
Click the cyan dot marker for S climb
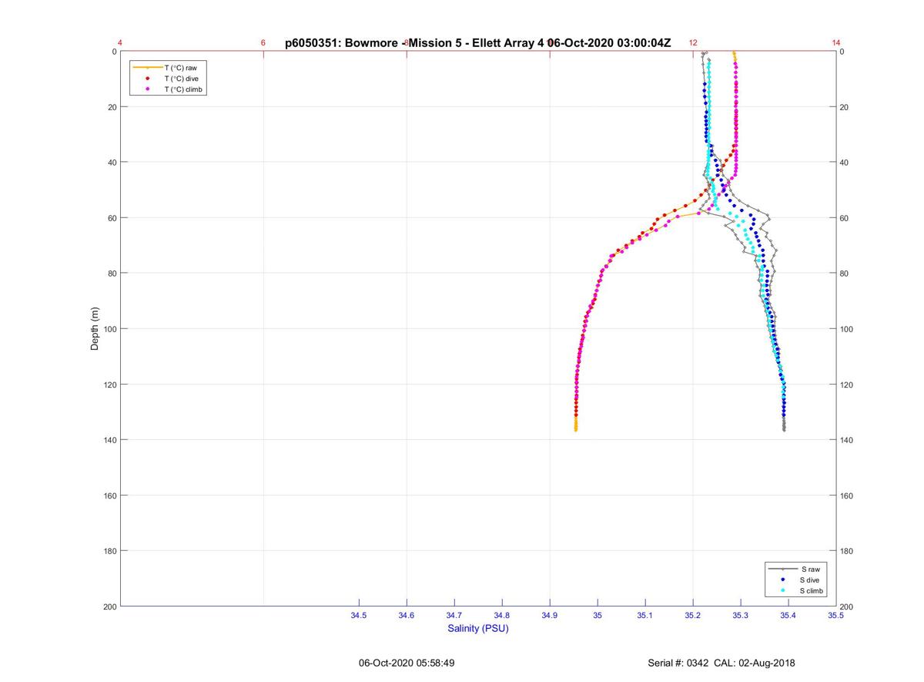point(783,590)
